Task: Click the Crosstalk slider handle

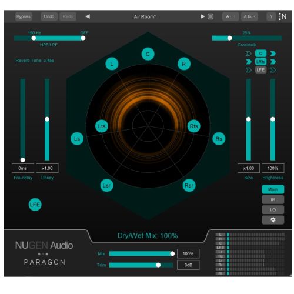Action: [230, 38]
